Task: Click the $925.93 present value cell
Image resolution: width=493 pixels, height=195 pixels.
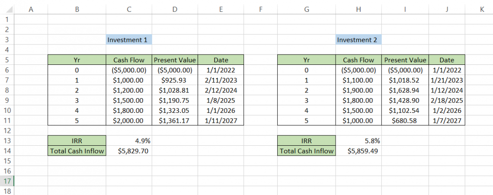Action: click(x=174, y=80)
